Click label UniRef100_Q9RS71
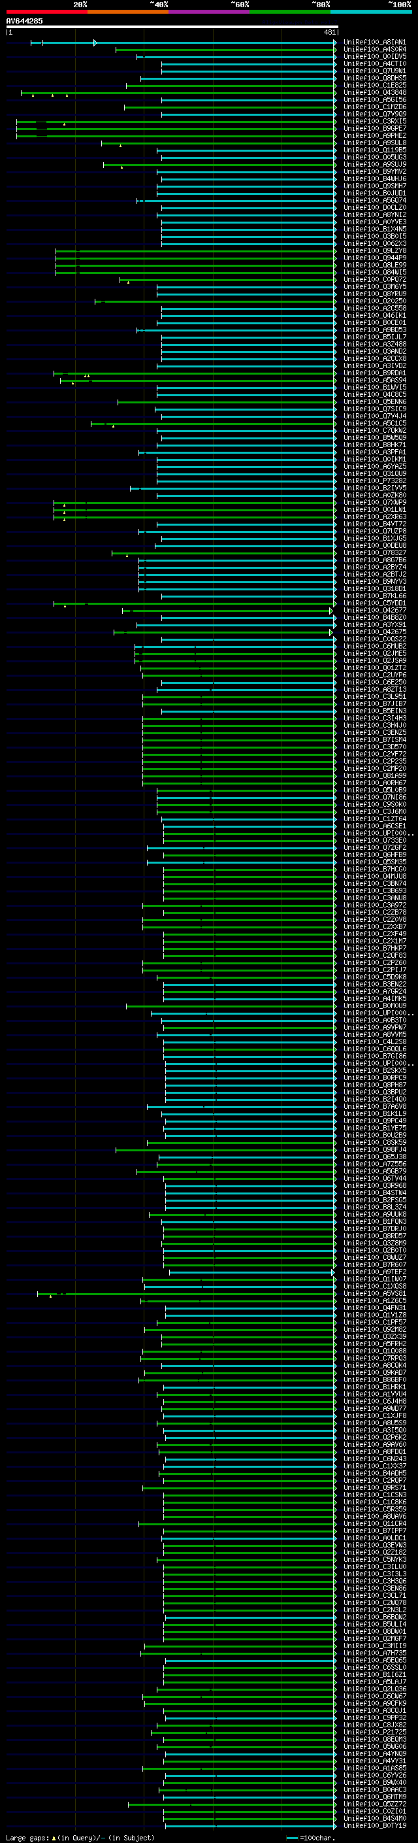 tap(375, 1488)
